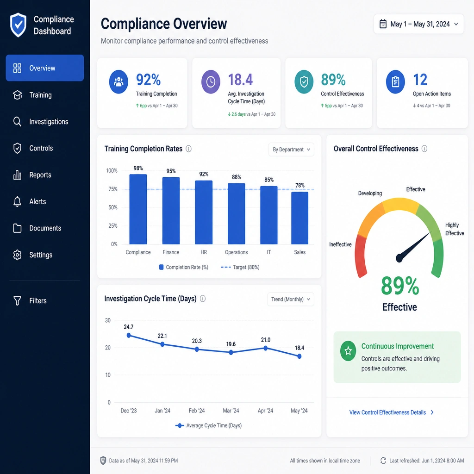This screenshot has width=474, height=474.
Task: Click info icon beside Training Completion Rates
Action: pyautogui.click(x=189, y=149)
